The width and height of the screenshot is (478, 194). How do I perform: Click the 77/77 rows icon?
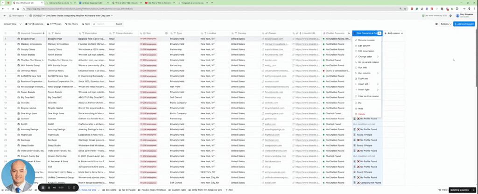(x=47, y=24)
